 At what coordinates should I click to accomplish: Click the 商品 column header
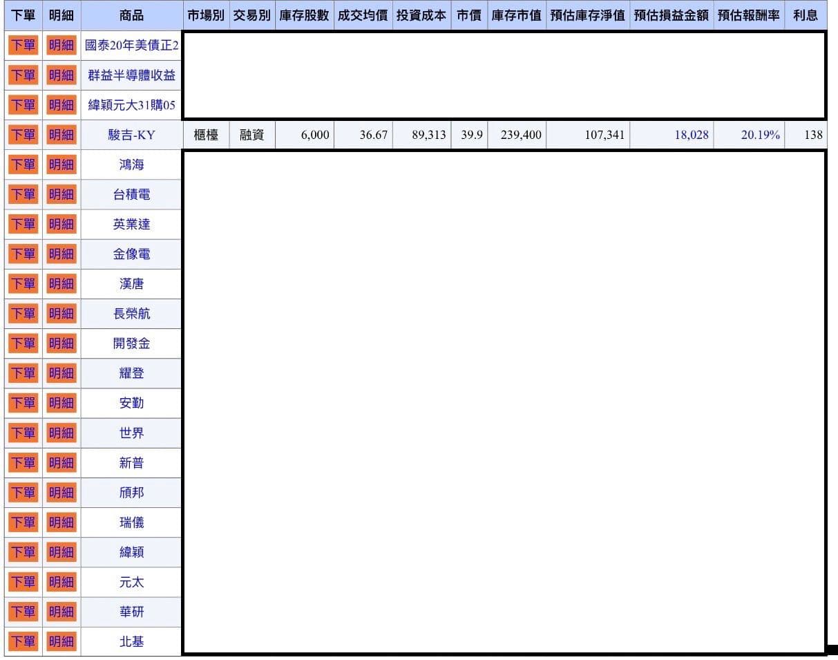[131, 15]
